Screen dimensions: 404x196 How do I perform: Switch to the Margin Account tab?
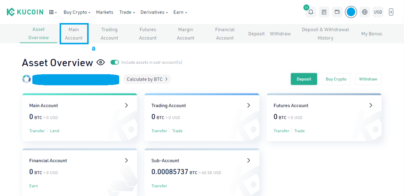(x=186, y=34)
